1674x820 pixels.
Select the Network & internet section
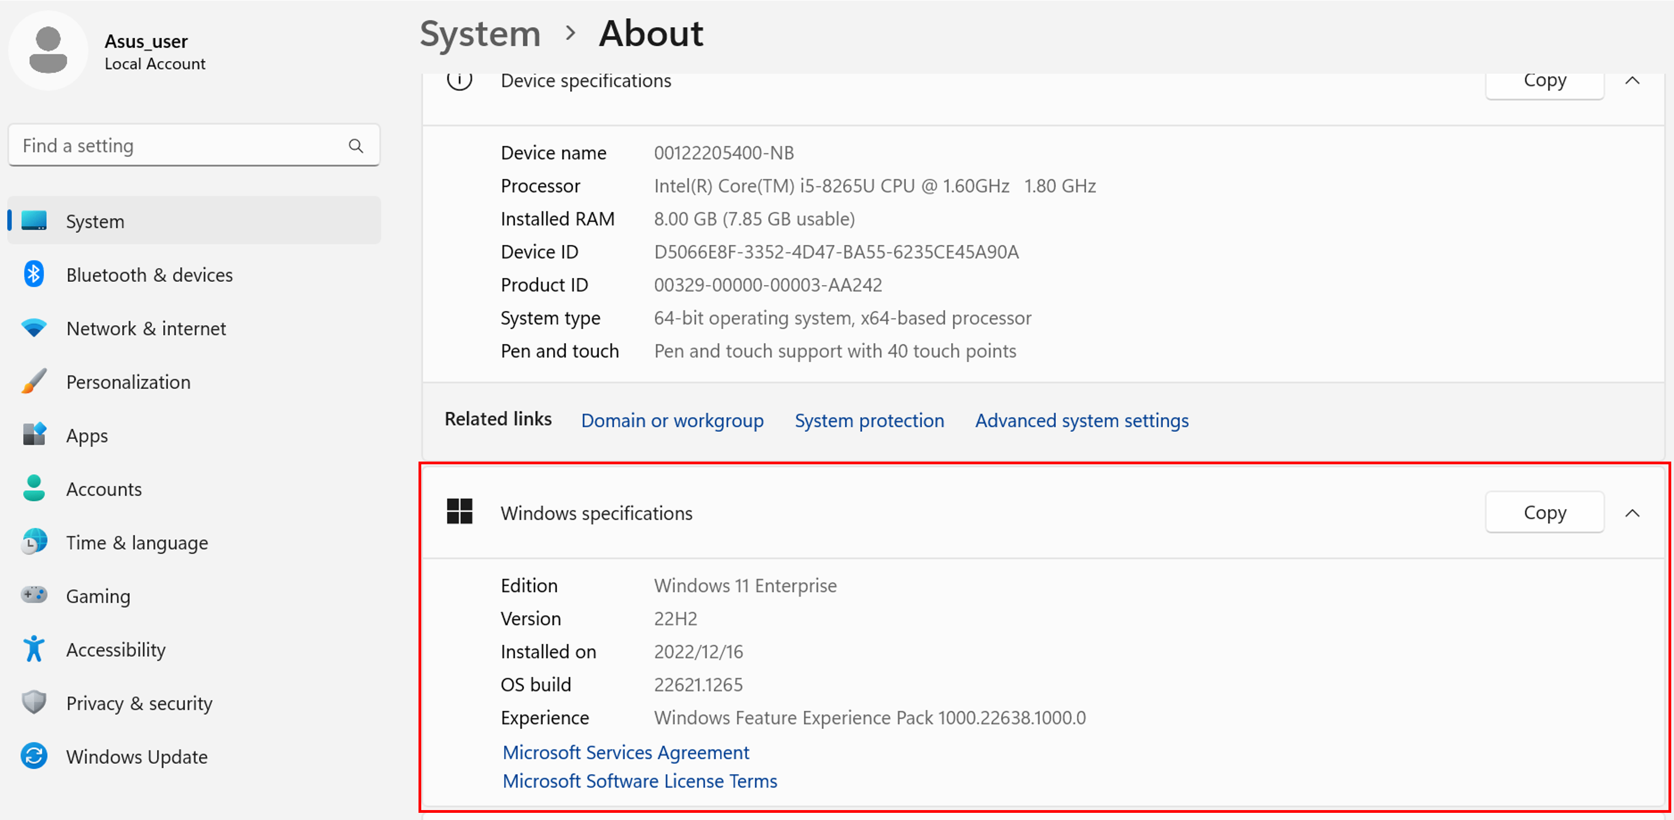[x=146, y=328]
